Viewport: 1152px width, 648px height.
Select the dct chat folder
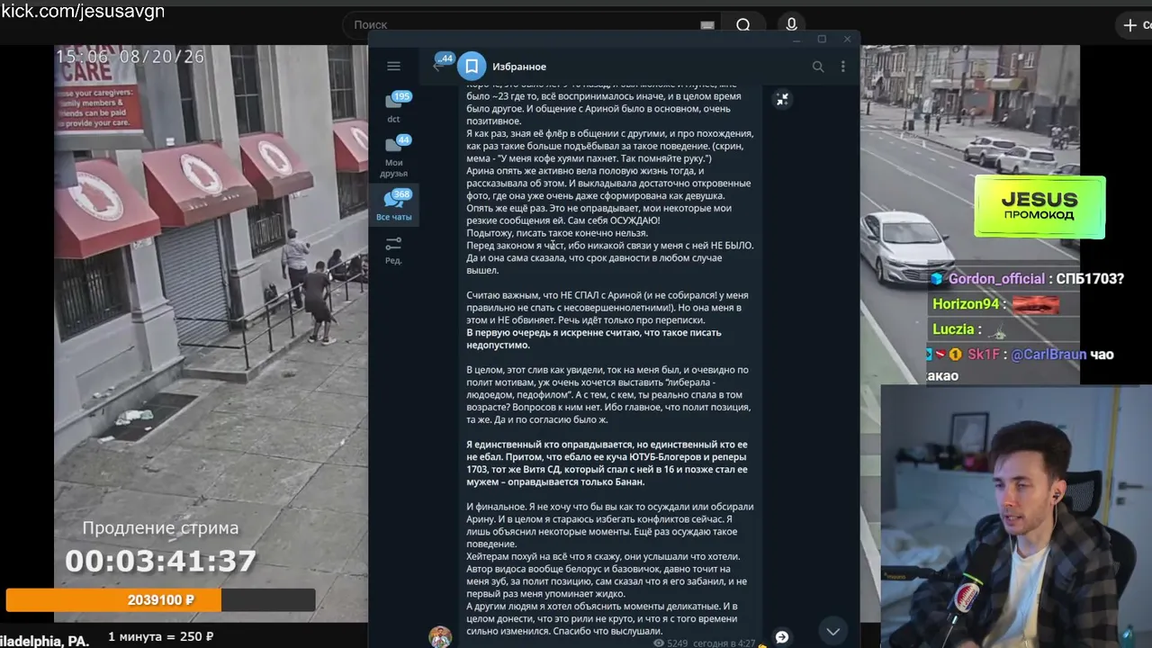(394, 106)
